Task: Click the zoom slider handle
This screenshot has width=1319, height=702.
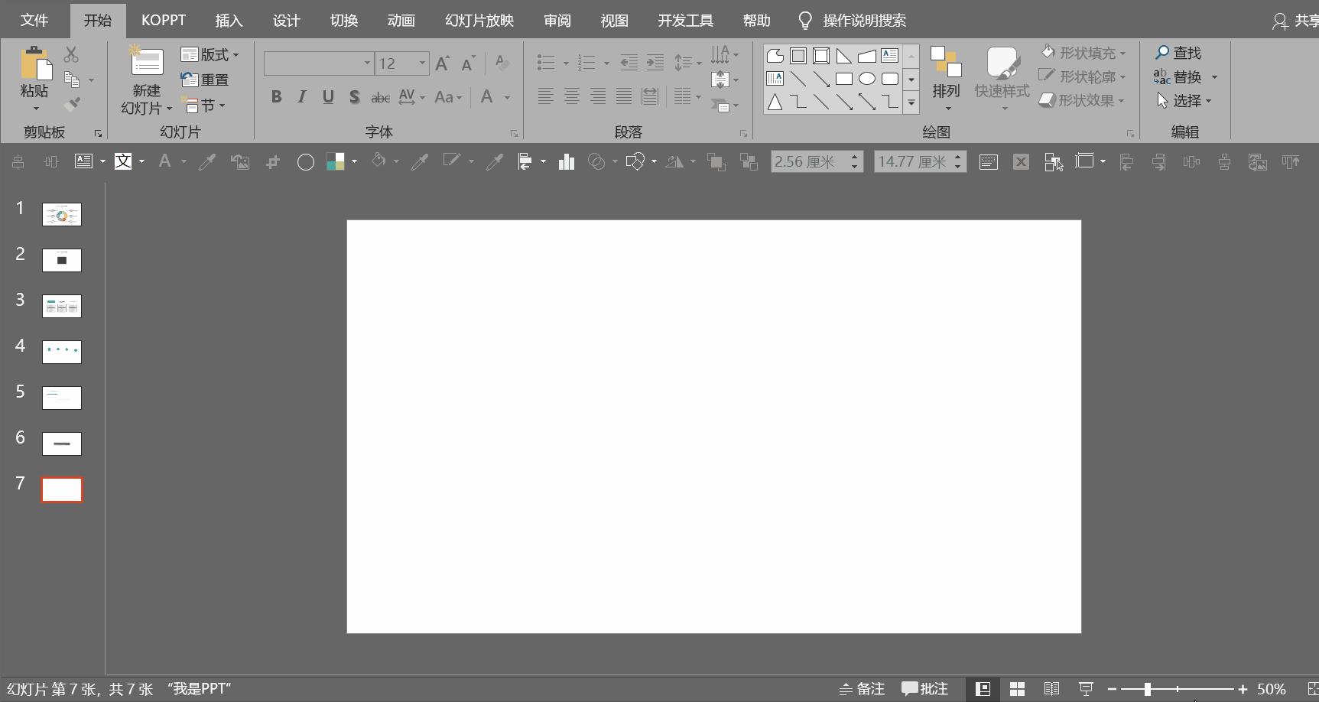Action: click(x=1147, y=689)
